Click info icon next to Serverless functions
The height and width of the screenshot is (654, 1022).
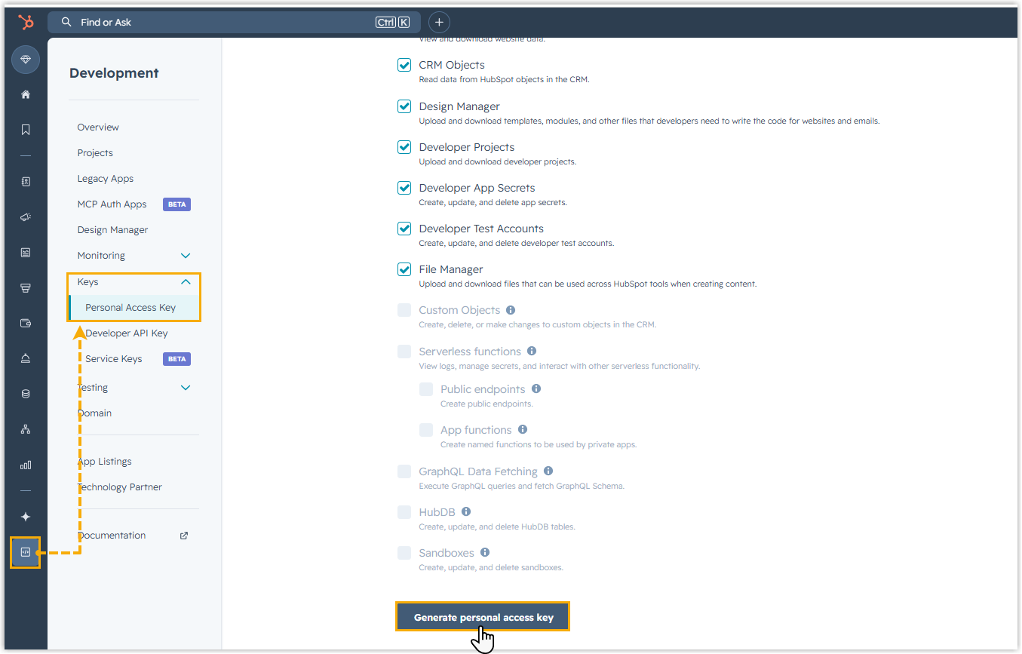pos(532,352)
